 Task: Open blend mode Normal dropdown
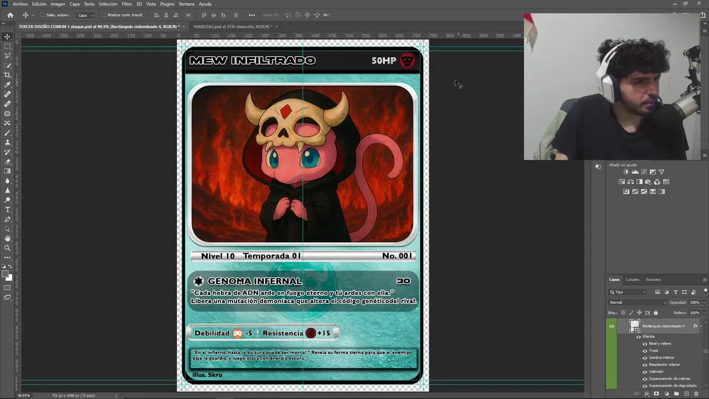coord(638,303)
